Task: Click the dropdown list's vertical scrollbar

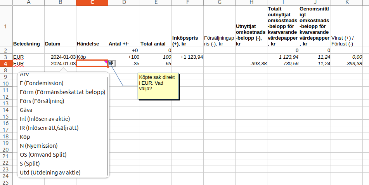Action: click(108, 124)
